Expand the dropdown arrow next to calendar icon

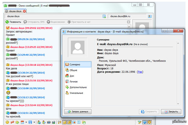point(26,122)
